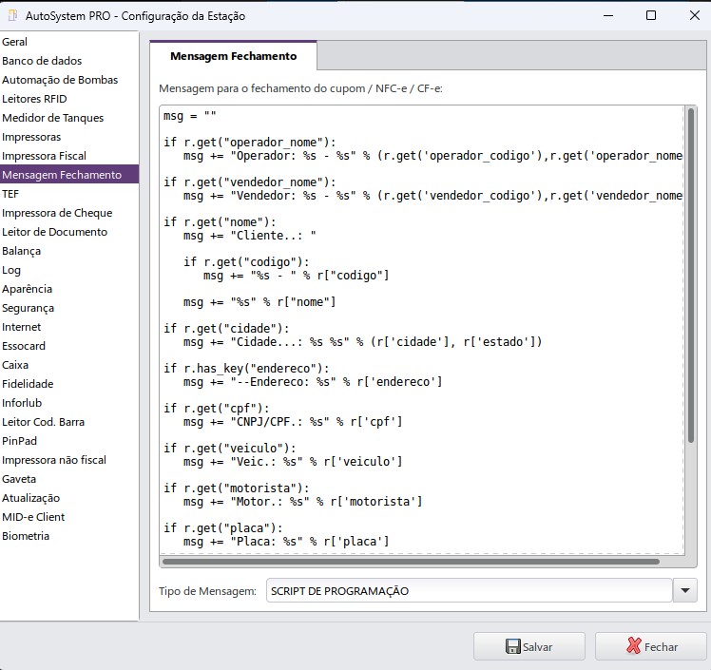
Task: Go to Automação de Bombas settings
Action: tap(60, 80)
